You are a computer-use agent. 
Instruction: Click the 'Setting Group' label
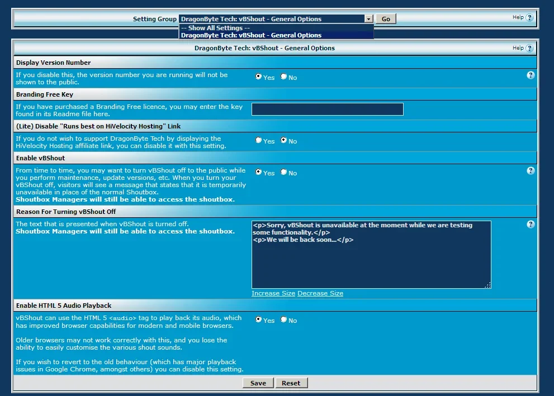click(154, 19)
